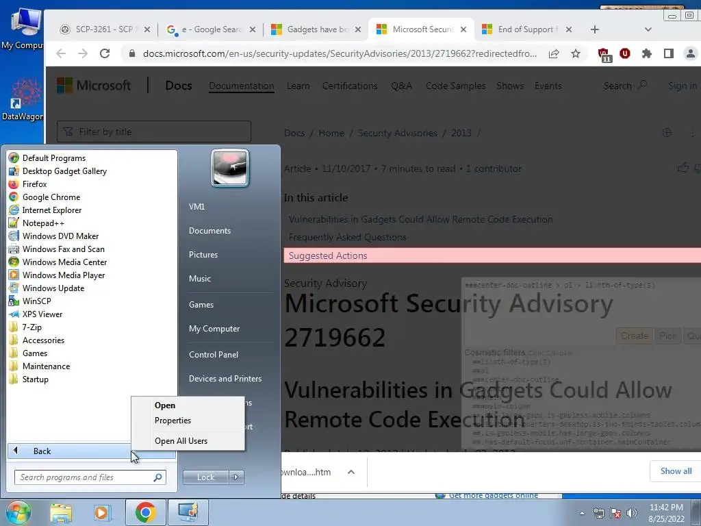Choose Open All Users in context menu
This screenshot has height=526, width=701.
click(x=181, y=440)
